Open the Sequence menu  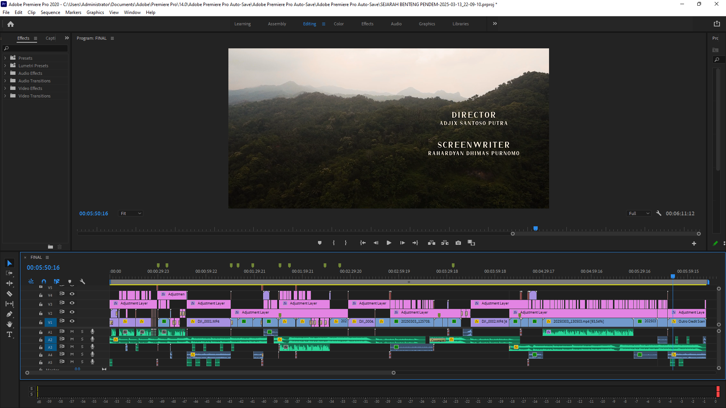click(50, 12)
